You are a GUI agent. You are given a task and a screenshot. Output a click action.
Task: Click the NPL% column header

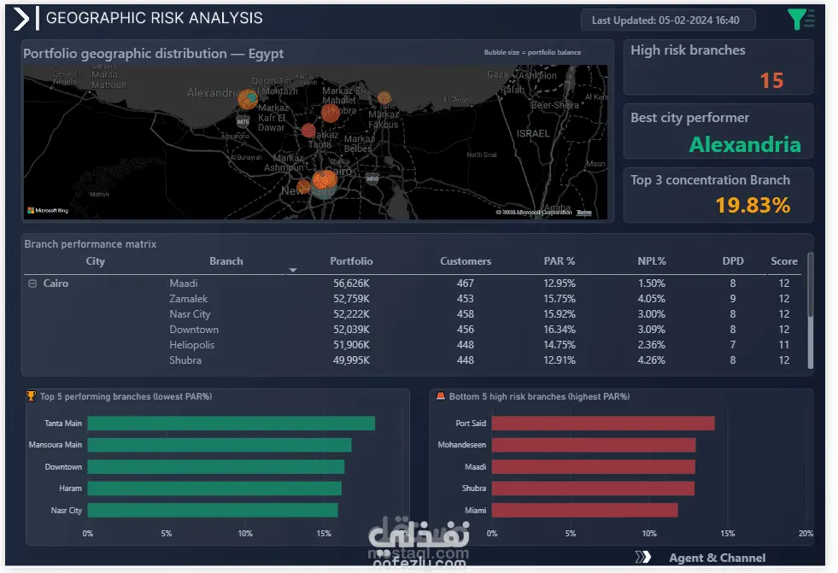652,261
